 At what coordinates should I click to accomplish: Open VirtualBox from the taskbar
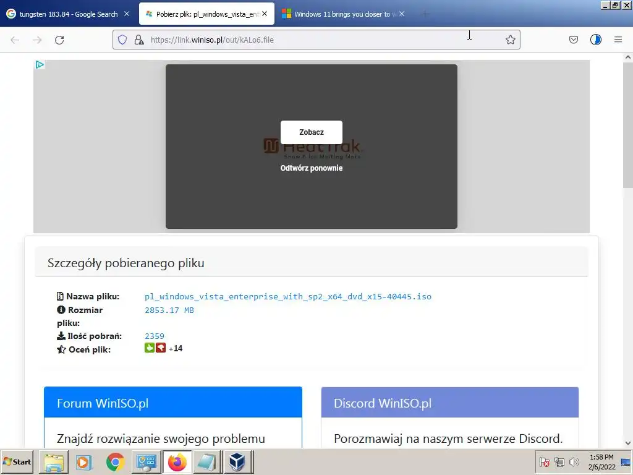click(237, 462)
